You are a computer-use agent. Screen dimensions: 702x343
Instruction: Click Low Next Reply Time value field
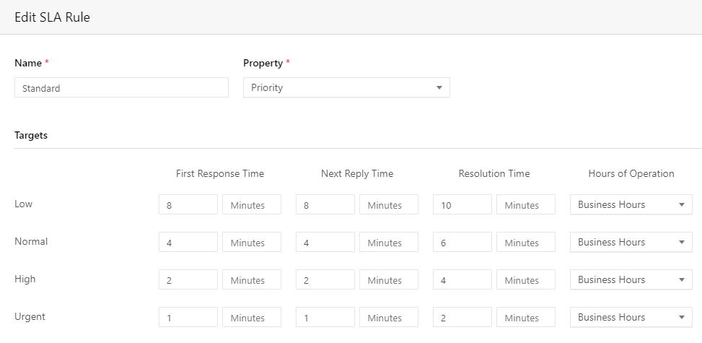(325, 205)
